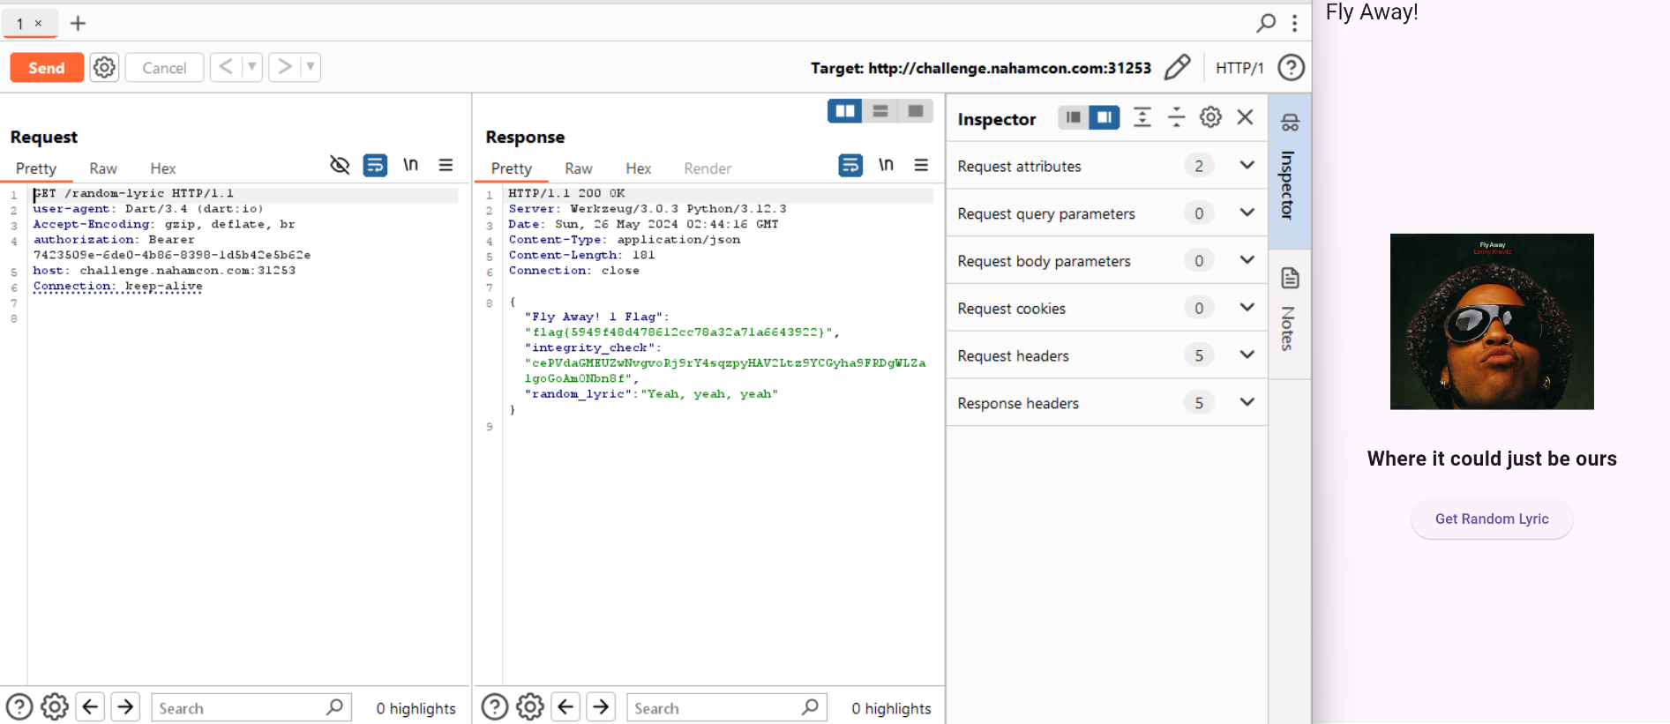
Task: Close the Inspector panel
Action: point(1245,117)
